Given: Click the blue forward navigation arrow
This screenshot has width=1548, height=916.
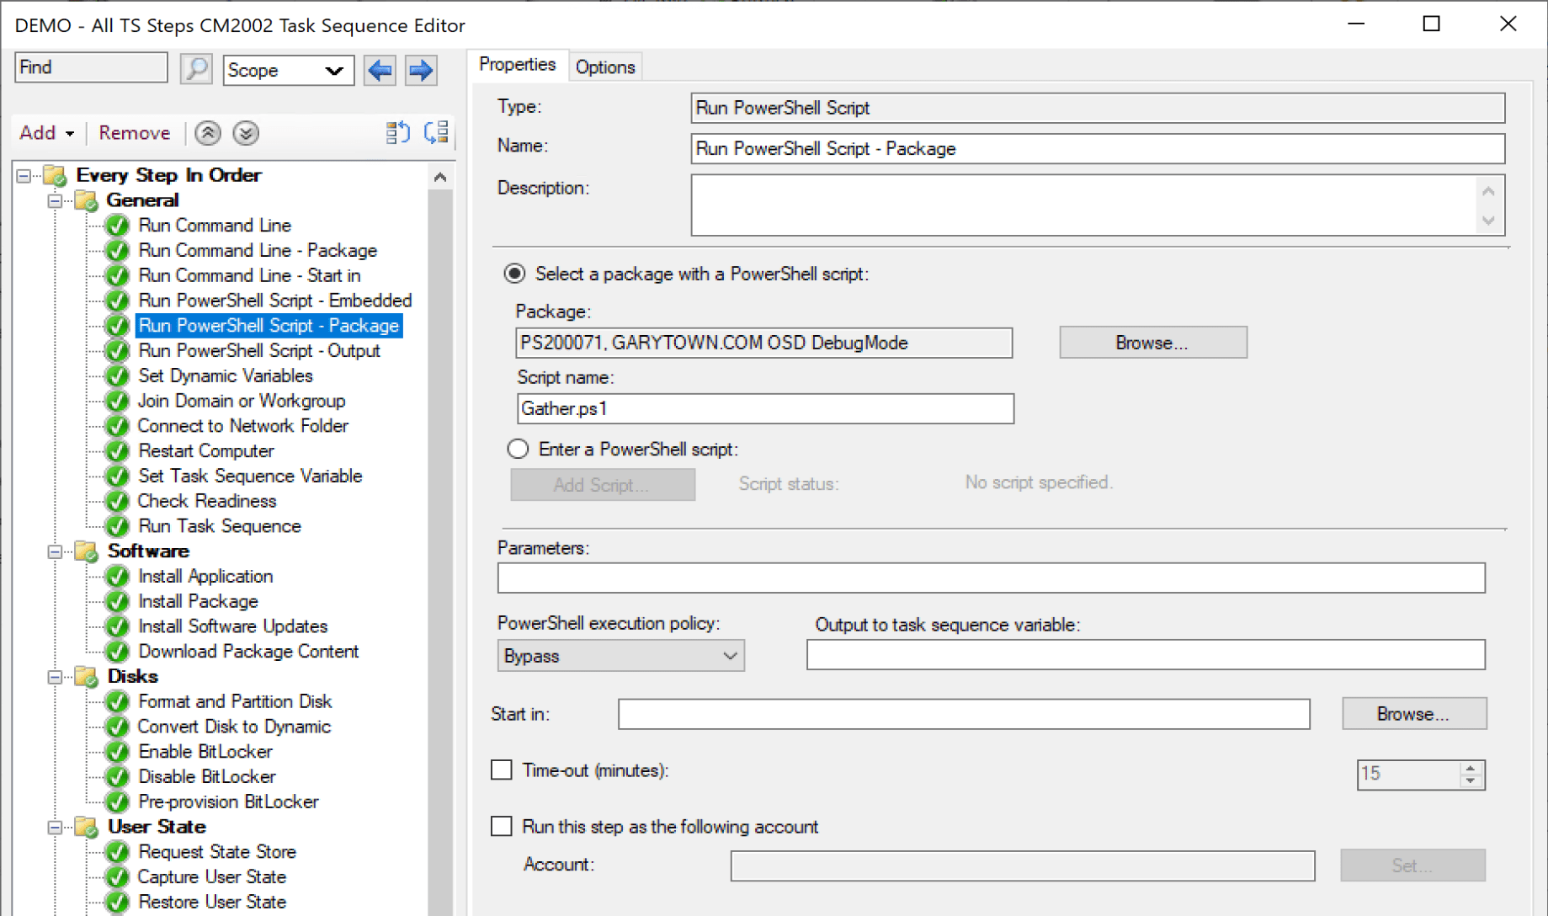Looking at the screenshot, I should pyautogui.click(x=419, y=70).
